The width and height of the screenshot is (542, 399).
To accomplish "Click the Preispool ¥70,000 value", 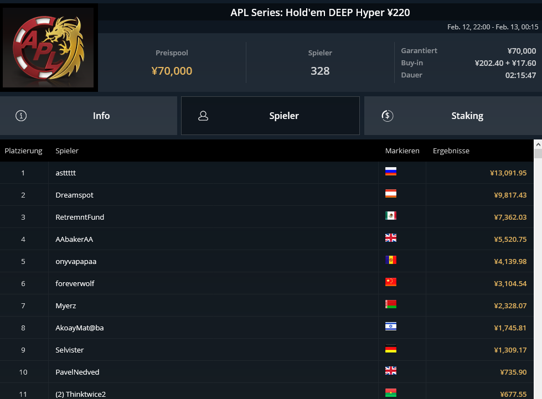I will pyautogui.click(x=172, y=71).
